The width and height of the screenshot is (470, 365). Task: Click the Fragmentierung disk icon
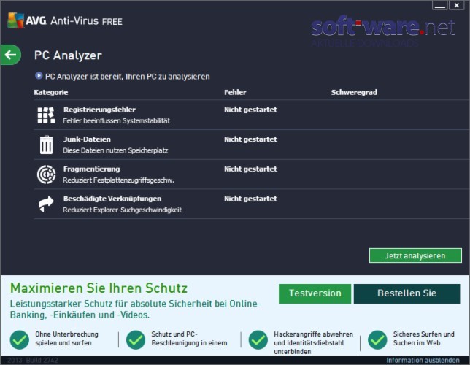(46, 174)
